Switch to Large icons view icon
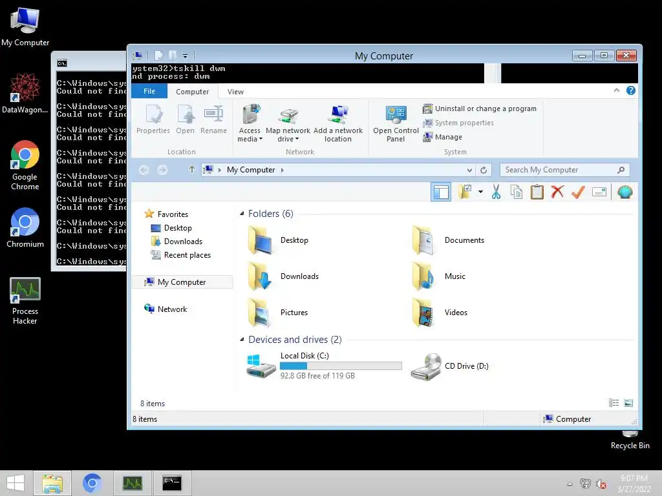This screenshot has height=496, width=662. coord(628,403)
